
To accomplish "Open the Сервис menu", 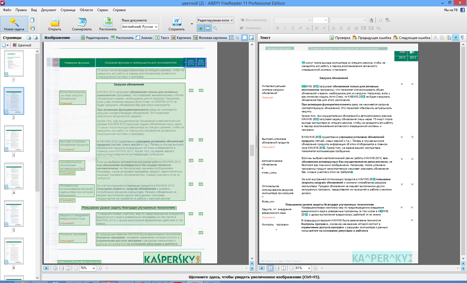I will point(103,10).
